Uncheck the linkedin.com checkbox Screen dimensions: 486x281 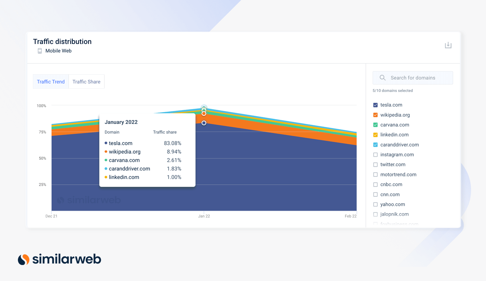click(x=376, y=135)
